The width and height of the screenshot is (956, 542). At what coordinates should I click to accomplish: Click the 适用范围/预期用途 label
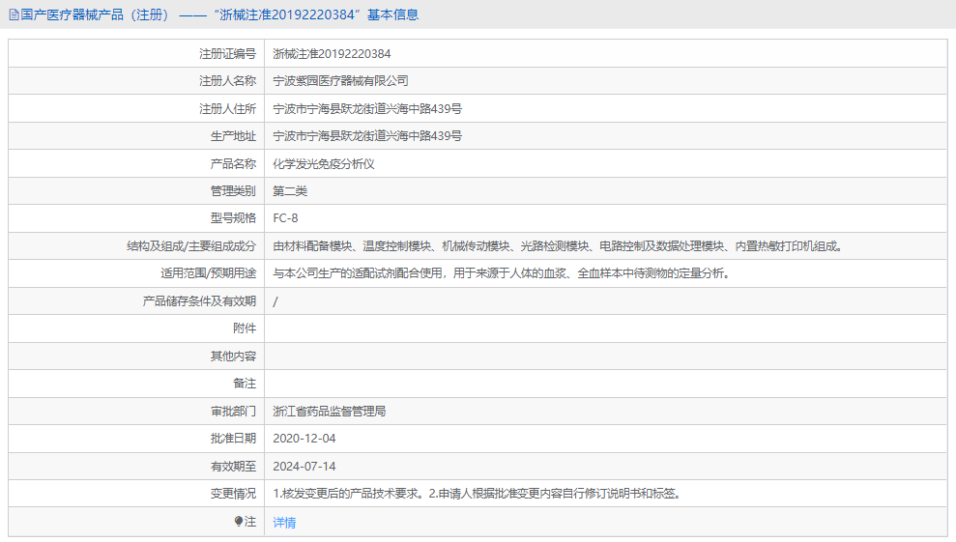click(x=209, y=273)
